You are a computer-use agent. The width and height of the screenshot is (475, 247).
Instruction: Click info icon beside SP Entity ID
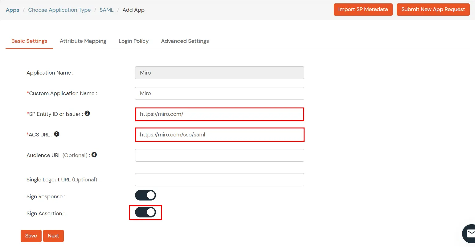click(x=87, y=113)
